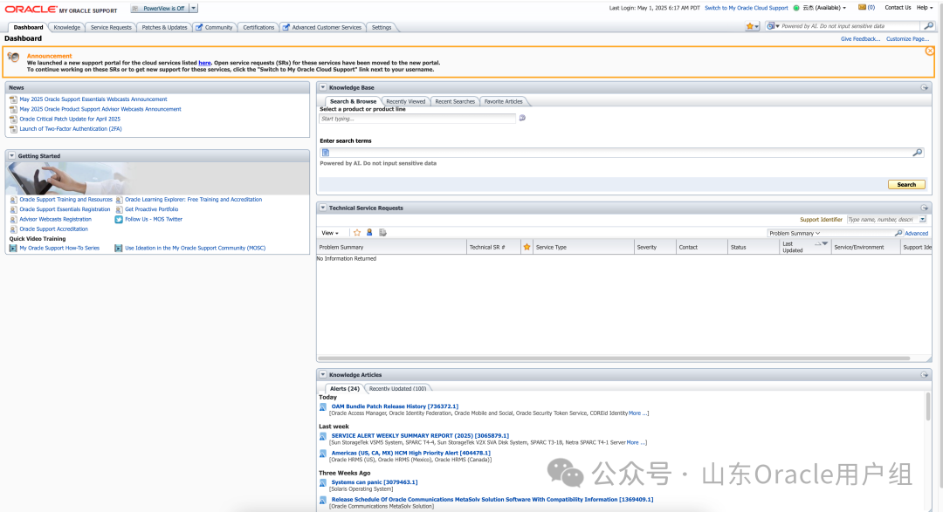Switch to Recently Updated (100) tab
The width and height of the screenshot is (943, 512).
(x=397, y=389)
